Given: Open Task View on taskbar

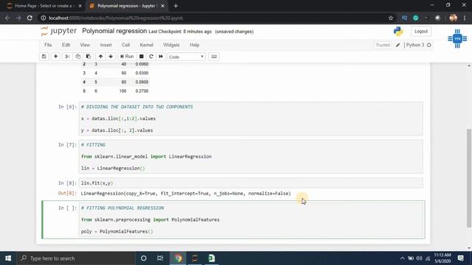Looking at the screenshot, I should pyautogui.click(x=160, y=258).
